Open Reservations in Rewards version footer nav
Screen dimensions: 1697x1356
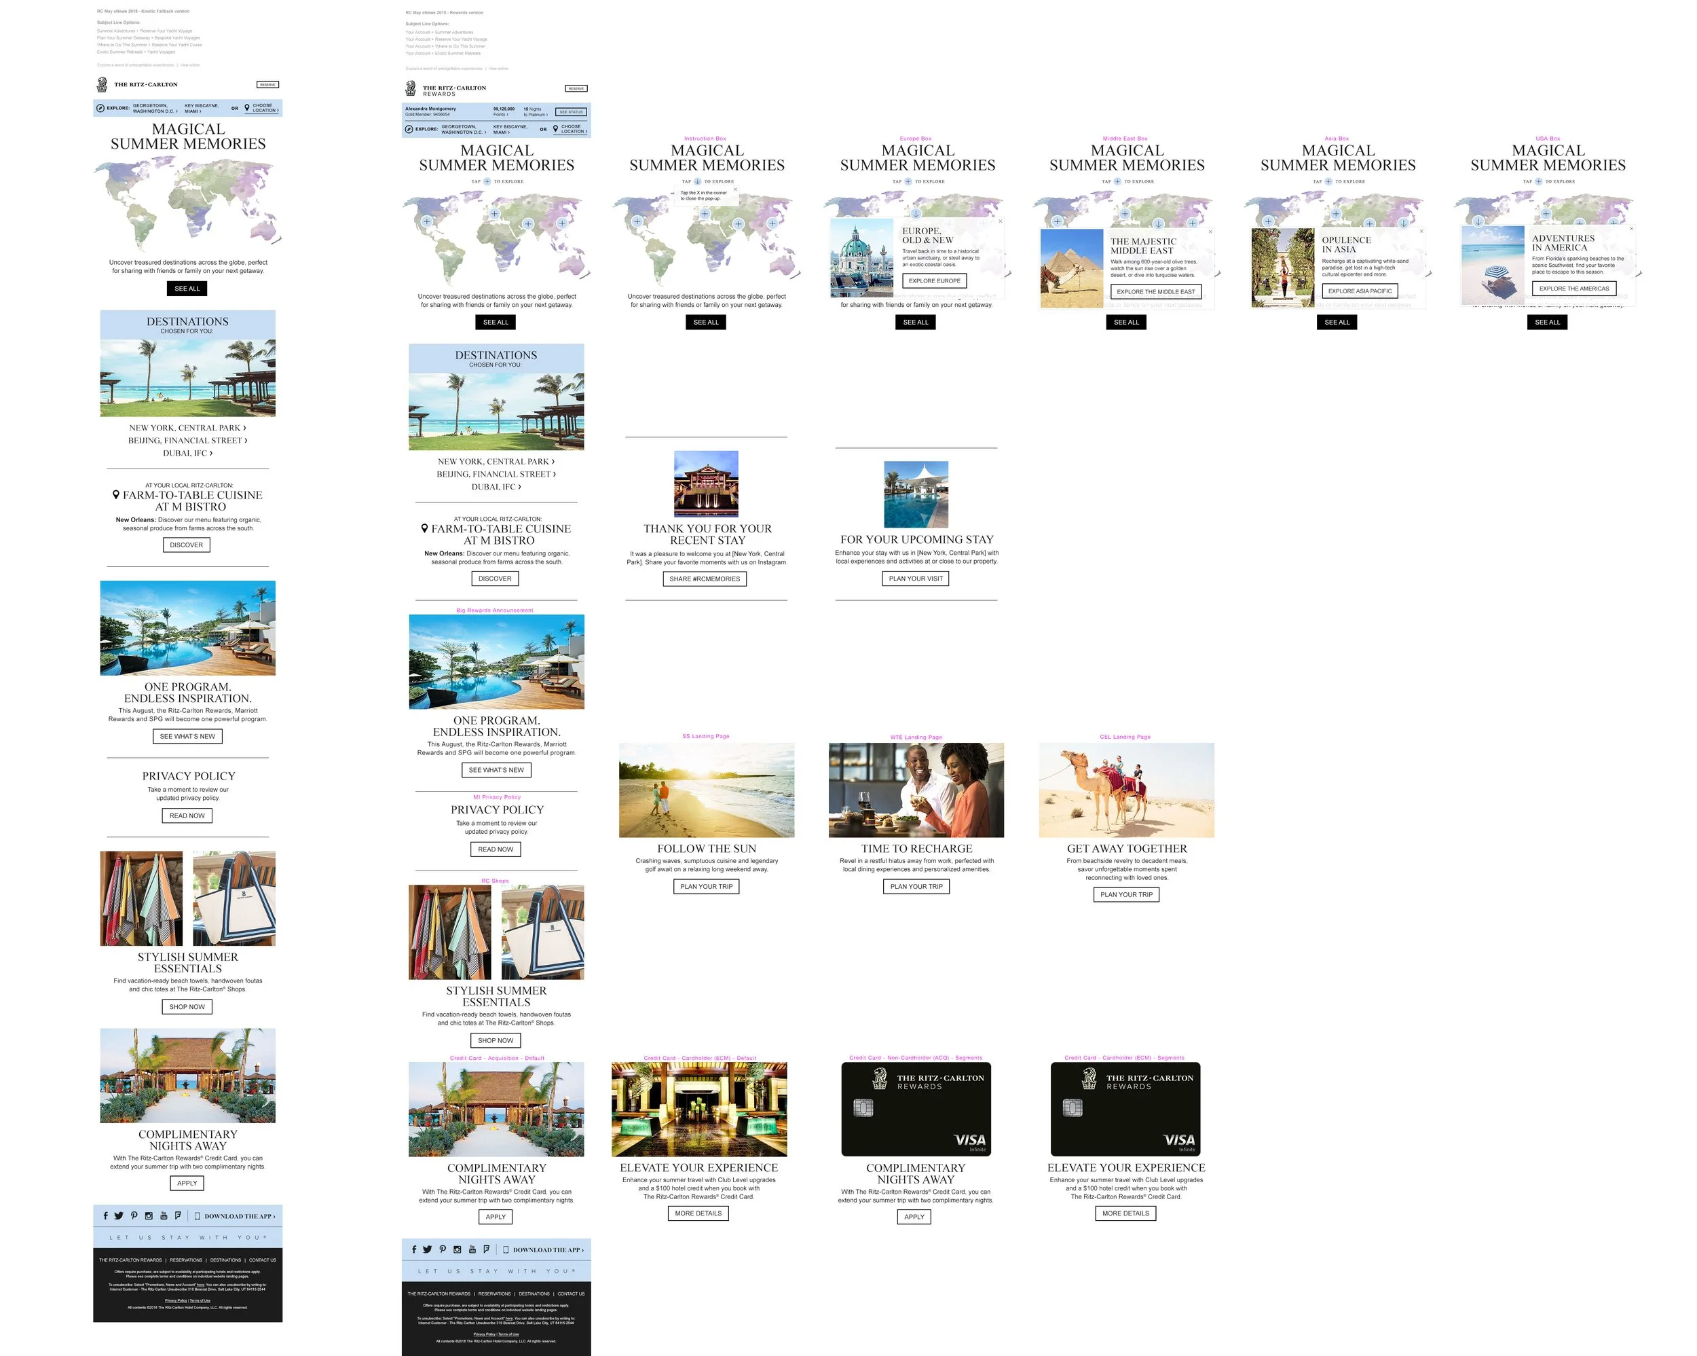[x=494, y=1294]
